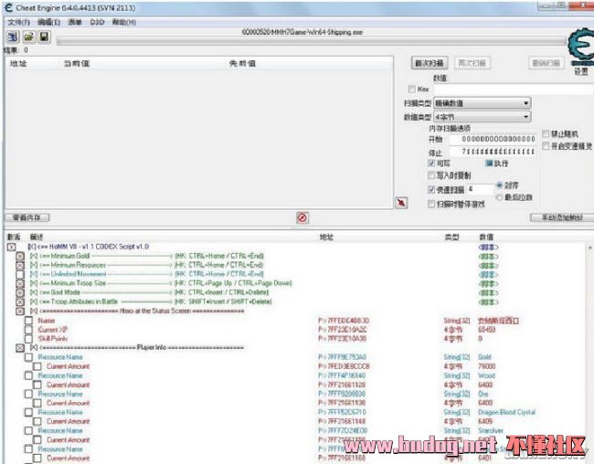
Task: Open the D3D menu
Action: pos(97,22)
